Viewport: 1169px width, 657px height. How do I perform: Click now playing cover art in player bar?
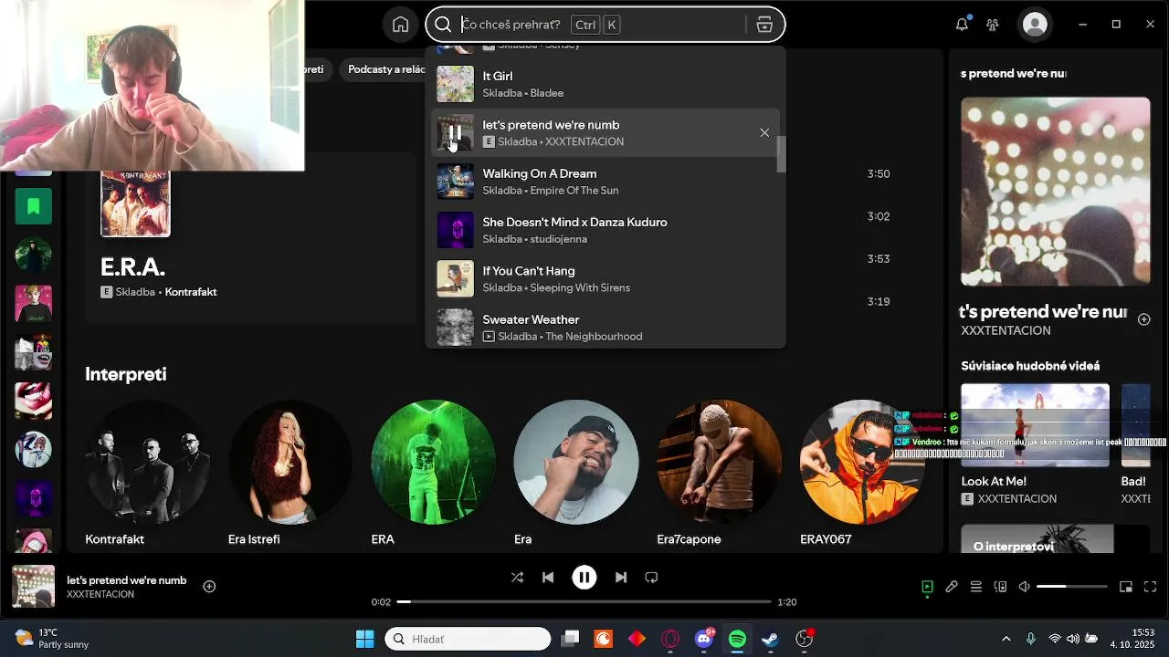click(x=33, y=587)
